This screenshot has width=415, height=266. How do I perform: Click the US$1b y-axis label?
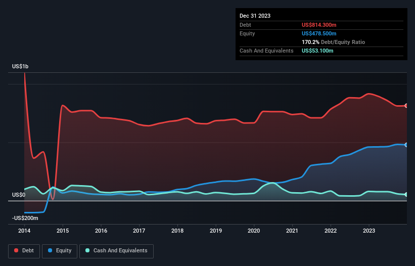pyautogui.click(x=20, y=66)
